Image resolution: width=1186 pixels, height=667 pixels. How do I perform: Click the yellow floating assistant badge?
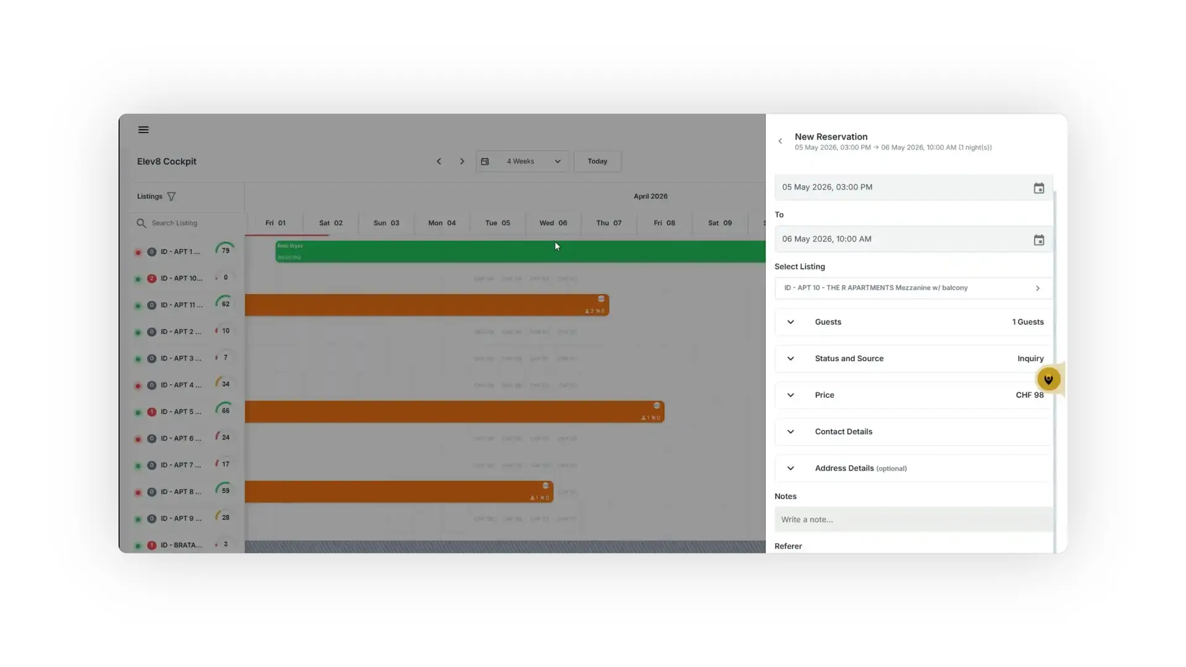click(x=1049, y=379)
